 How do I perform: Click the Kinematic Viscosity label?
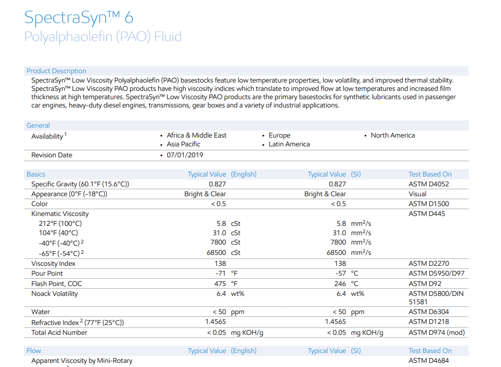(60, 214)
